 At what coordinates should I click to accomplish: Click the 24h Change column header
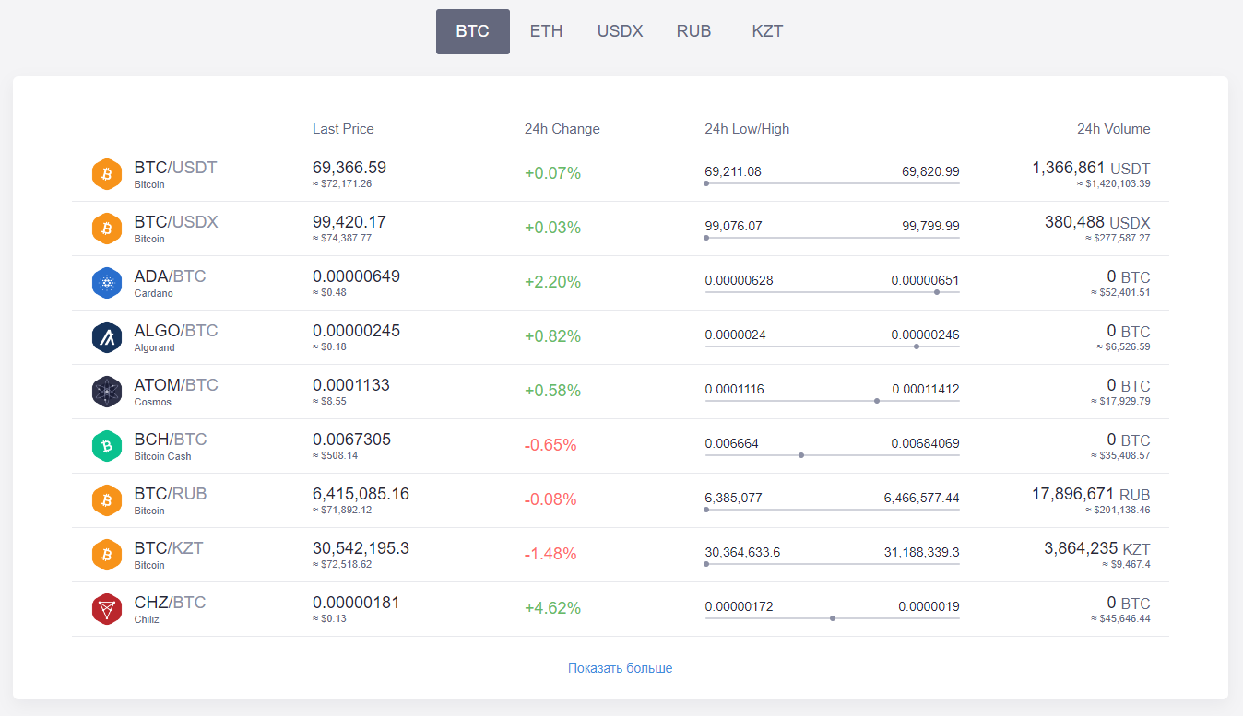pyautogui.click(x=562, y=129)
